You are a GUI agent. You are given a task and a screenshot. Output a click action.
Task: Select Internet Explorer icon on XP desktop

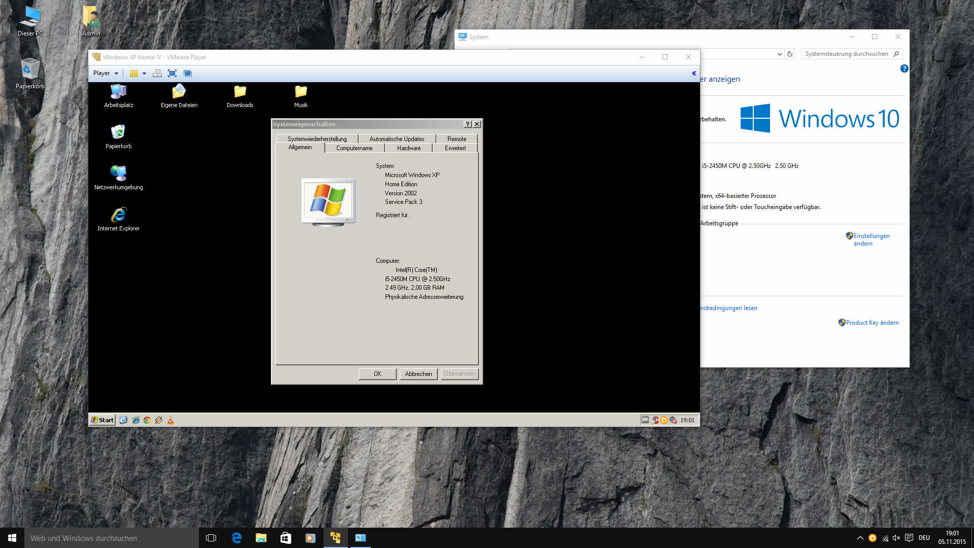(118, 219)
